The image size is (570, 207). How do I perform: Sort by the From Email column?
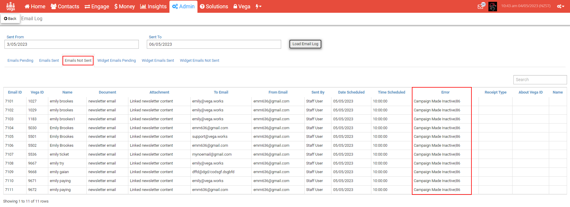278,92
